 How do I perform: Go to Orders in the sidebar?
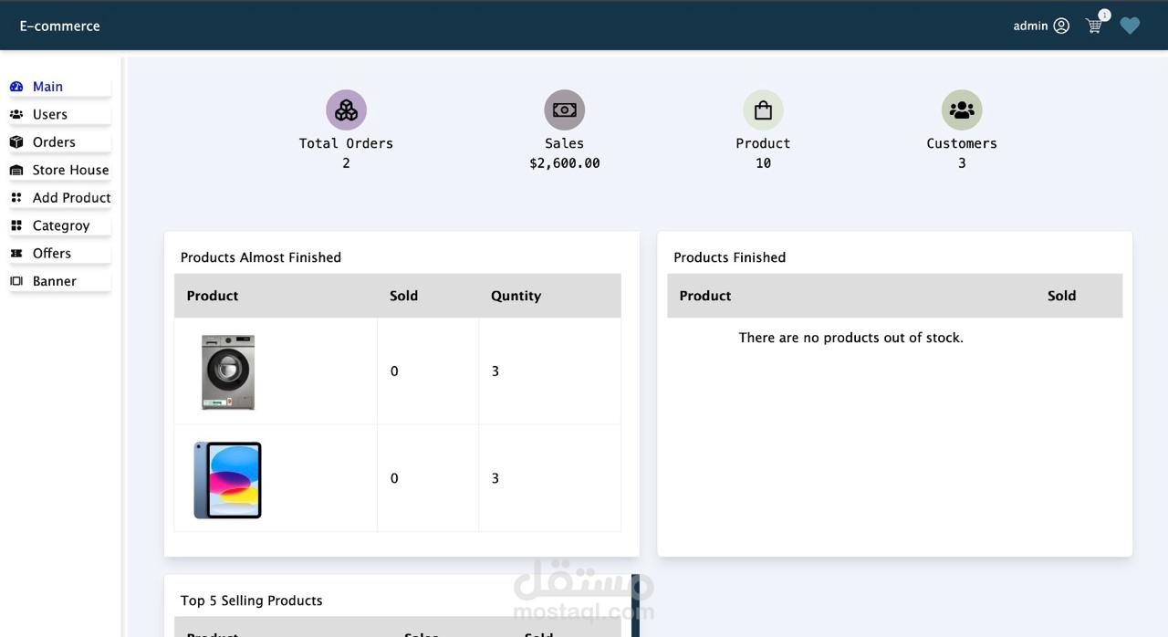pos(54,142)
